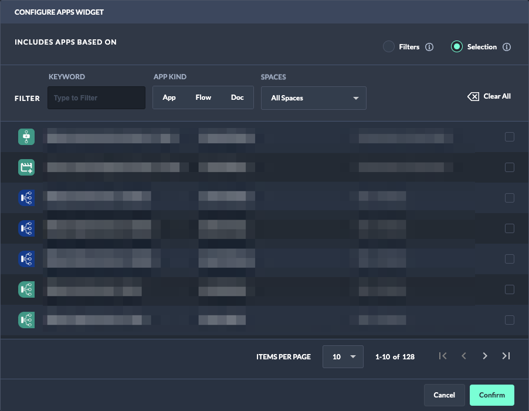Click the info icon next to Filters

coord(429,47)
